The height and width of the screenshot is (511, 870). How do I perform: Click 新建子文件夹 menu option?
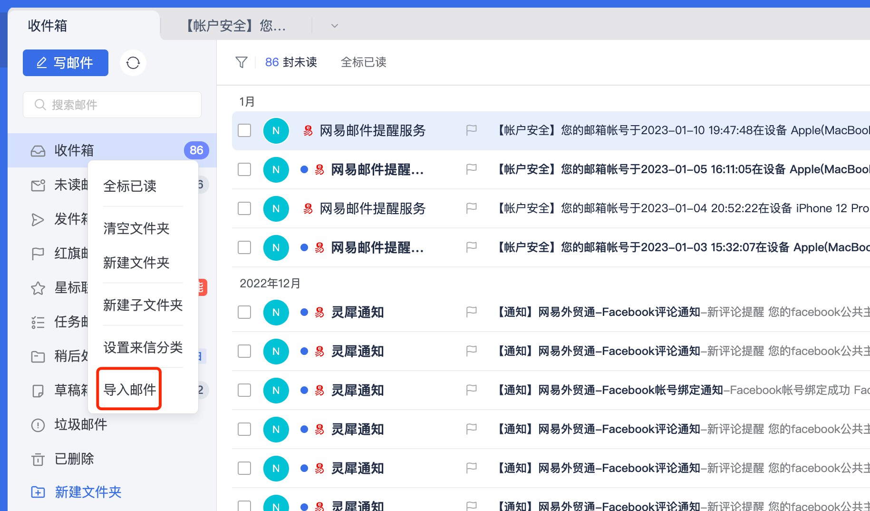point(143,305)
